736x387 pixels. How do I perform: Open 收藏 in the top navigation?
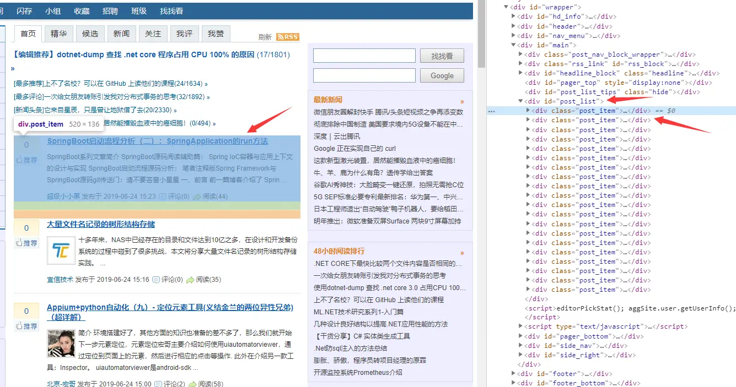tap(82, 11)
